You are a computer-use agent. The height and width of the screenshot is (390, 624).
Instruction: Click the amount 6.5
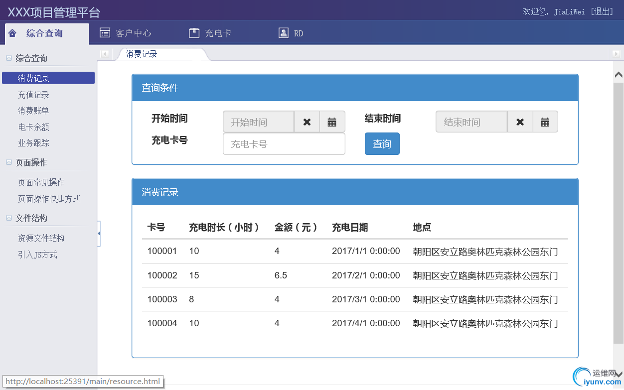[281, 275]
